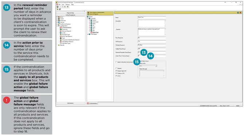Click the help question mark toolbar icon
Image resolution: width=244 pixels, height=135 pixels.
[68, 7]
